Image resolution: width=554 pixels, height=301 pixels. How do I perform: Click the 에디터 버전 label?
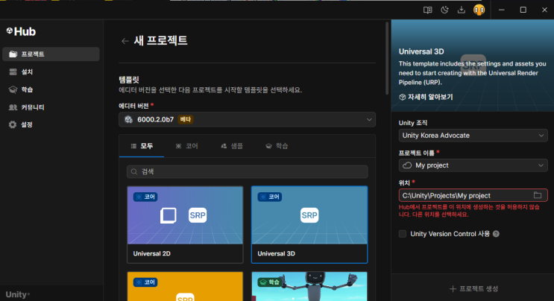click(x=134, y=106)
